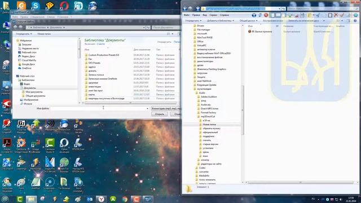This screenshot has width=361, height=203.
Task: Click Дата изменения column header in dialog
Action: pyautogui.click(x=142, y=50)
